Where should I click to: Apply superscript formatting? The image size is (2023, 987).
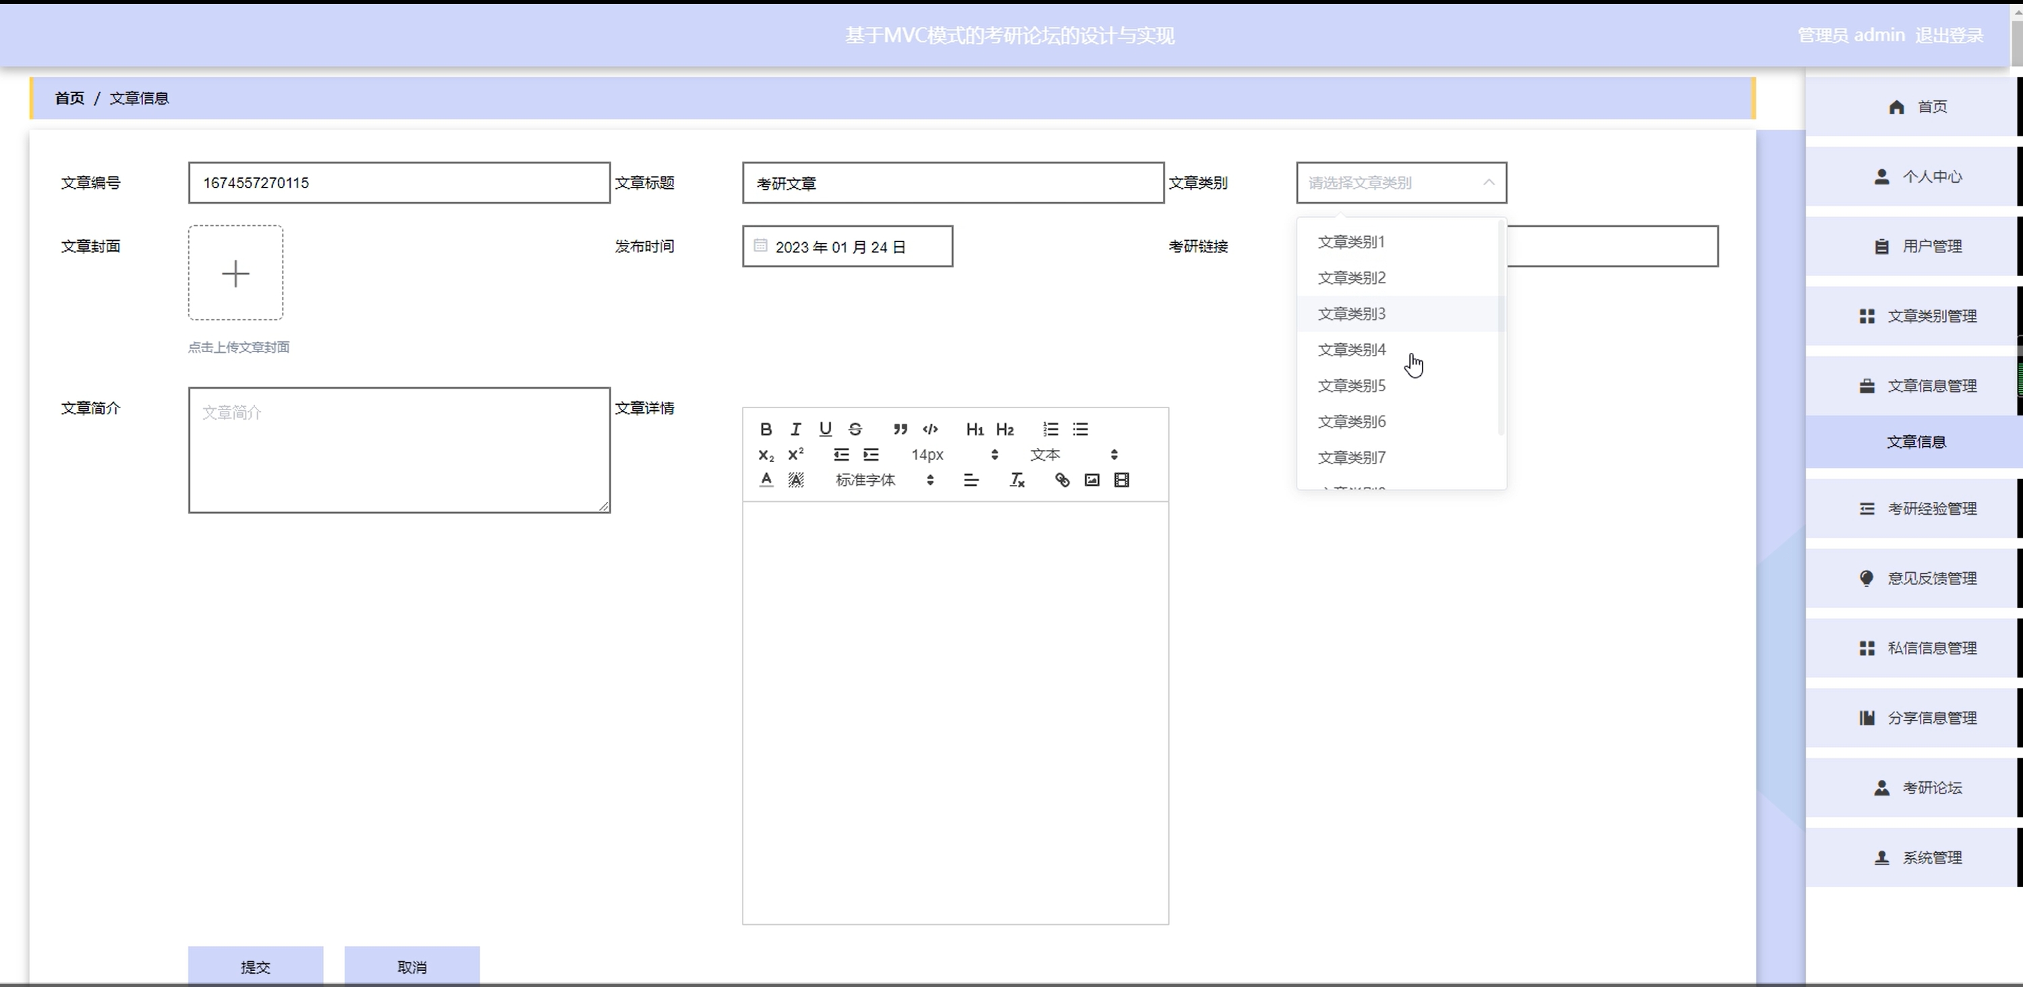coord(795,455)
